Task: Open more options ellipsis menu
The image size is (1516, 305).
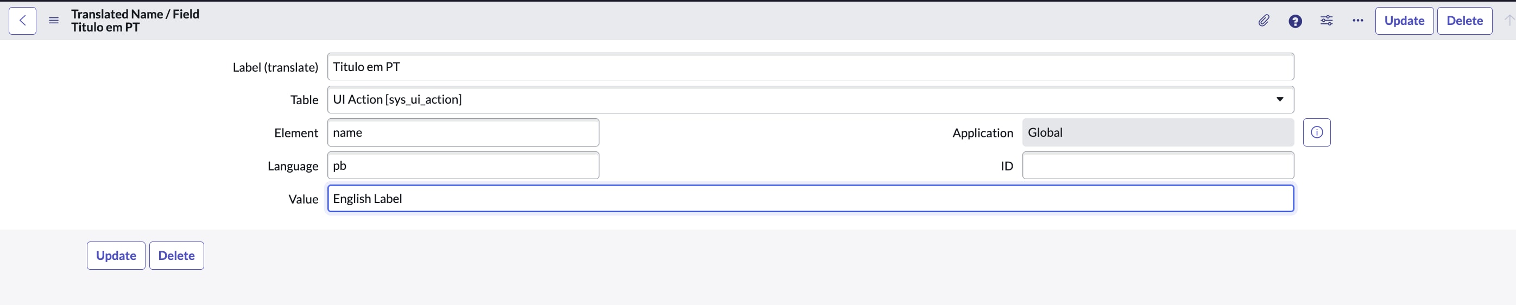Action: tap(1357, 21)
